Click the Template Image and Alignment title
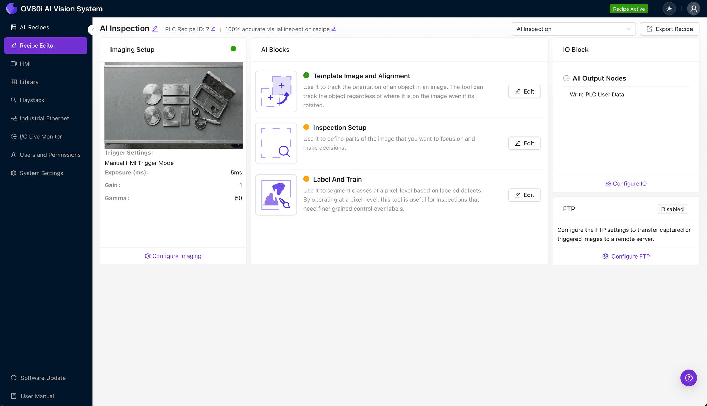Screen dimensions: 707x406 pos(361,76)
